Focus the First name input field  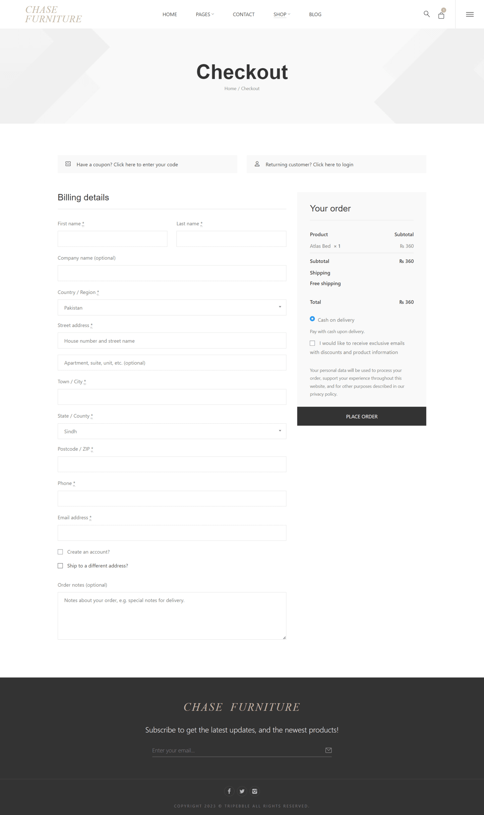pos(112,239)
